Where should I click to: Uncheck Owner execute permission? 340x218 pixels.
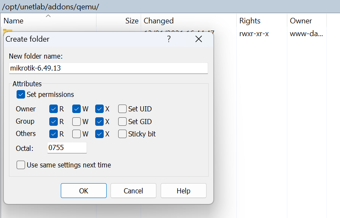click(99, 109)
